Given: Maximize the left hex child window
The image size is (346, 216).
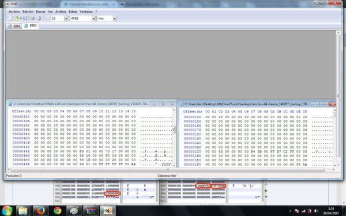Looking at the screenshot, I should click(163, 104).
